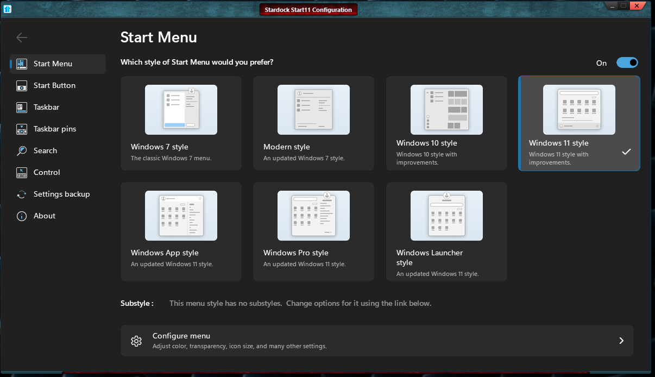Click the Settings backup sync icon
This screenshot has height=377, width=655.
pyautogui.click(x=22, y=194)
